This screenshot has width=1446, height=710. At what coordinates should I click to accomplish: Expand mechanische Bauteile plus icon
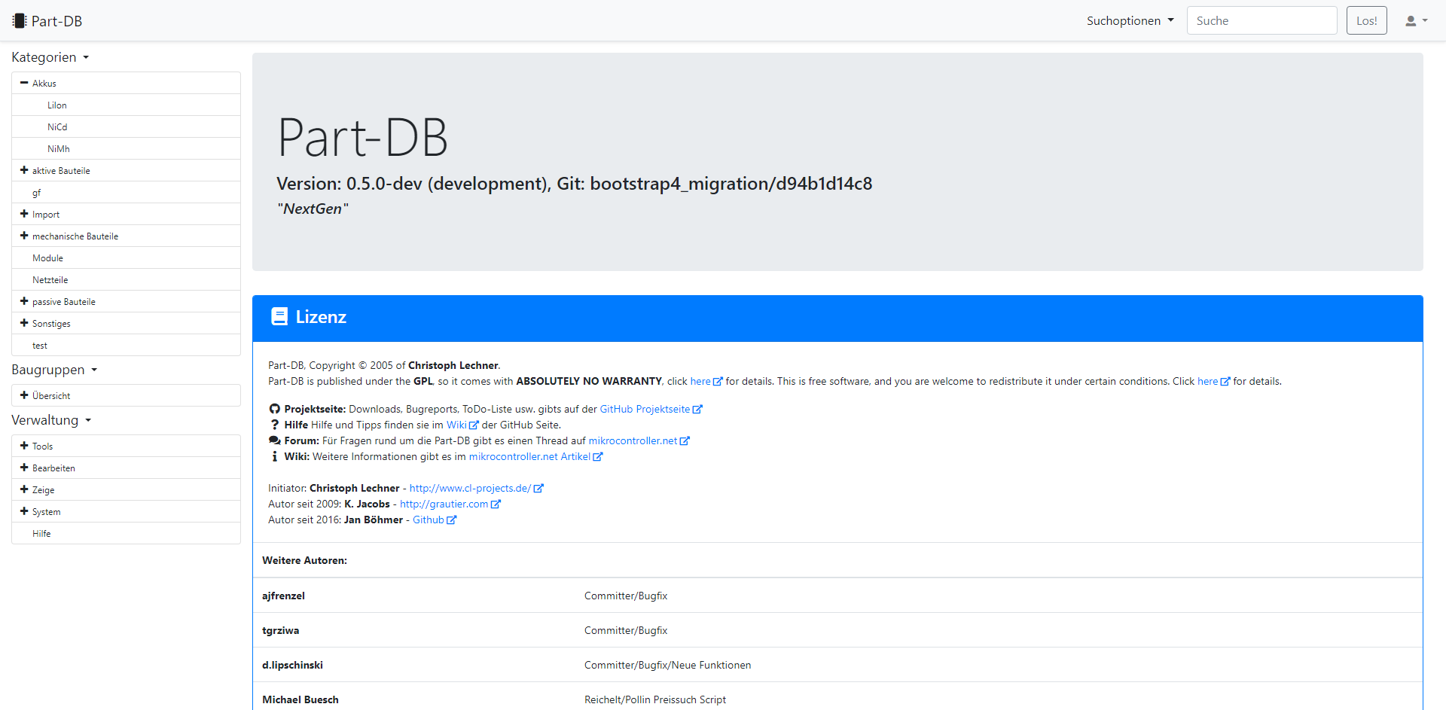[x=24, y=236]
